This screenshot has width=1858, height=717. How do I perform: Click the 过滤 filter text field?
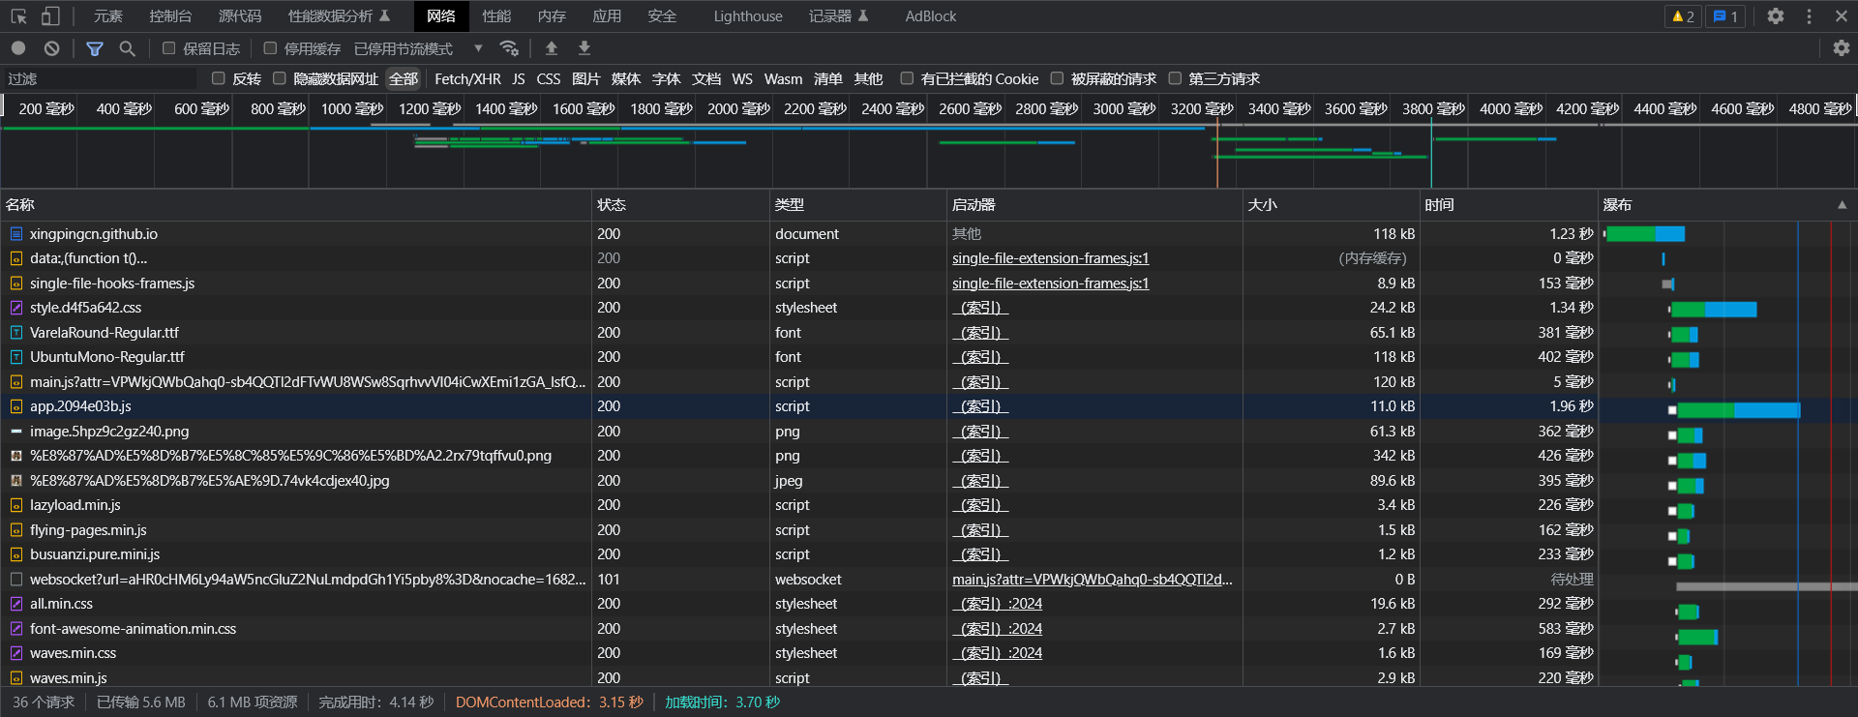coord(97,79)
